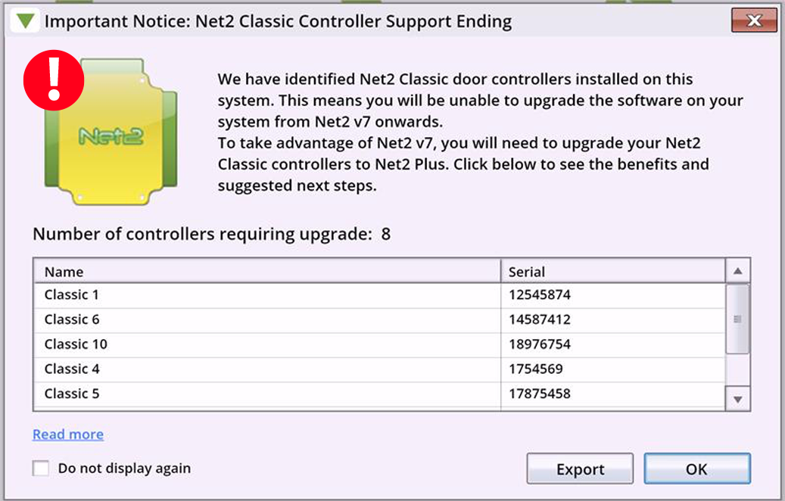Select the Classic 5 controller row
The height and width of the screenshot is (501, 785).
(379, 394)
